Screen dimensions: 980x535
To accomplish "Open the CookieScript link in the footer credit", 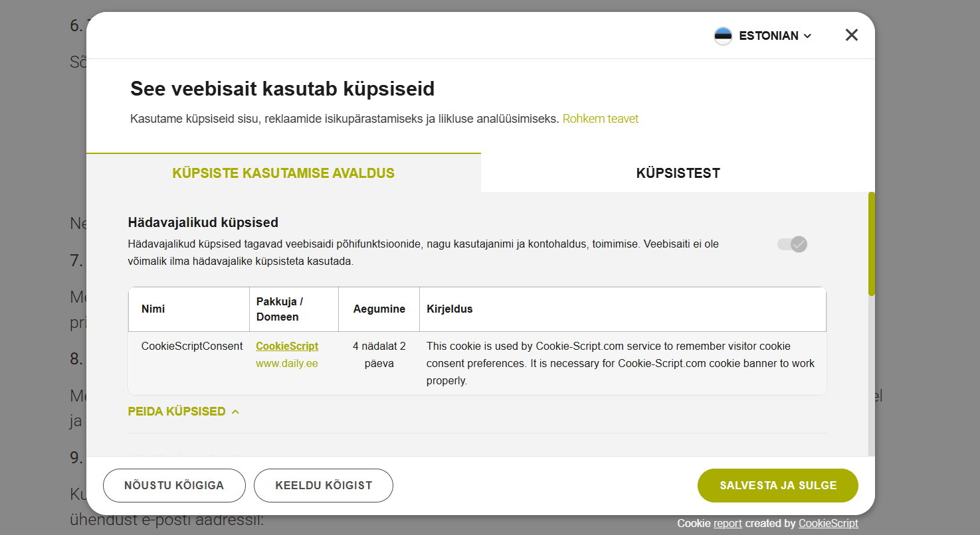I will pos(829,523).
